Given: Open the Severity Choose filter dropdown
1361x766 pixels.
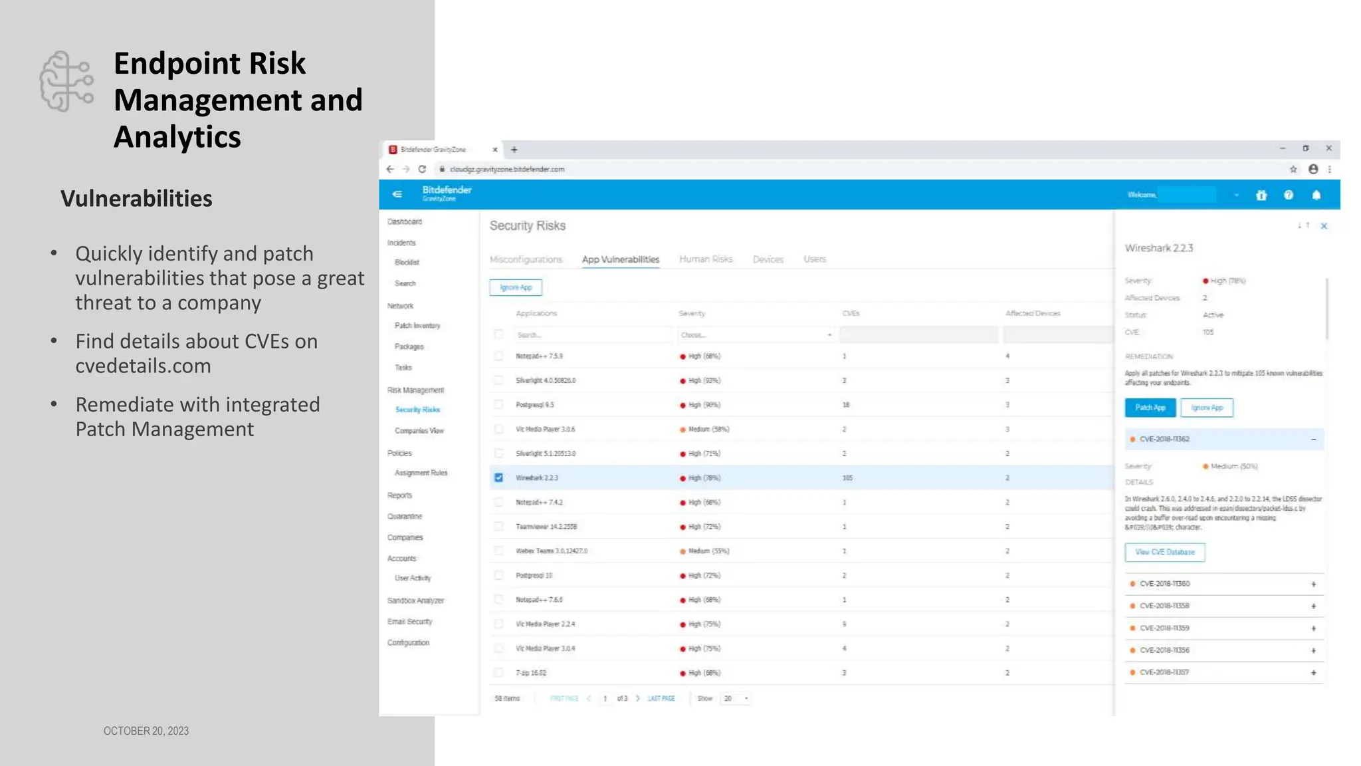Looking at the screenshot, I should click(x=756, y=334).
